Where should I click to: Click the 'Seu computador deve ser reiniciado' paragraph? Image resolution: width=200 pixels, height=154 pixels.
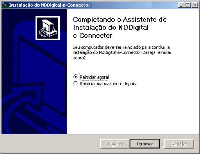click(122, 52)
